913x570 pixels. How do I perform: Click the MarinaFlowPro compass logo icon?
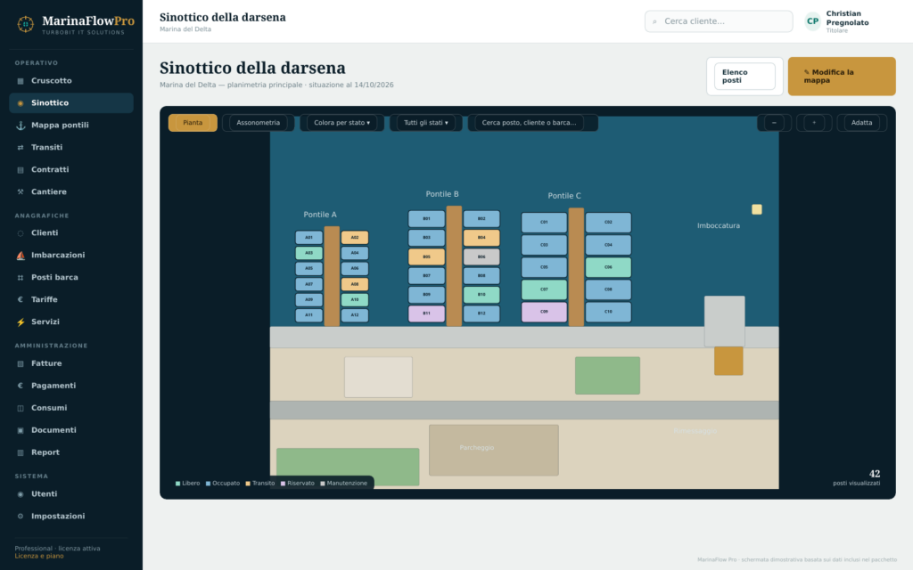pyautogui.click(x=25, y=24)
